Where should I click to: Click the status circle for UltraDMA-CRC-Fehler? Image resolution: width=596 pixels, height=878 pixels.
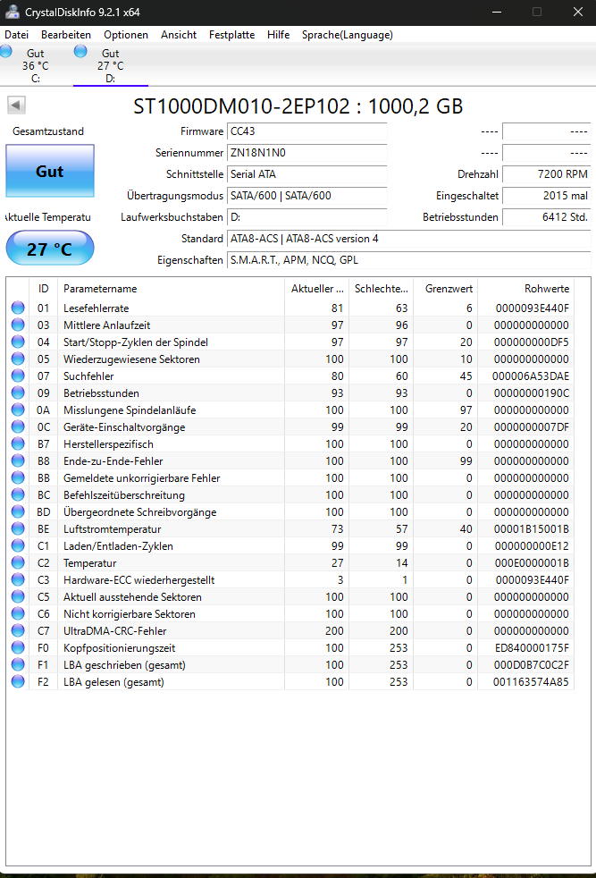pyautogui.click(x=18, y=630)
